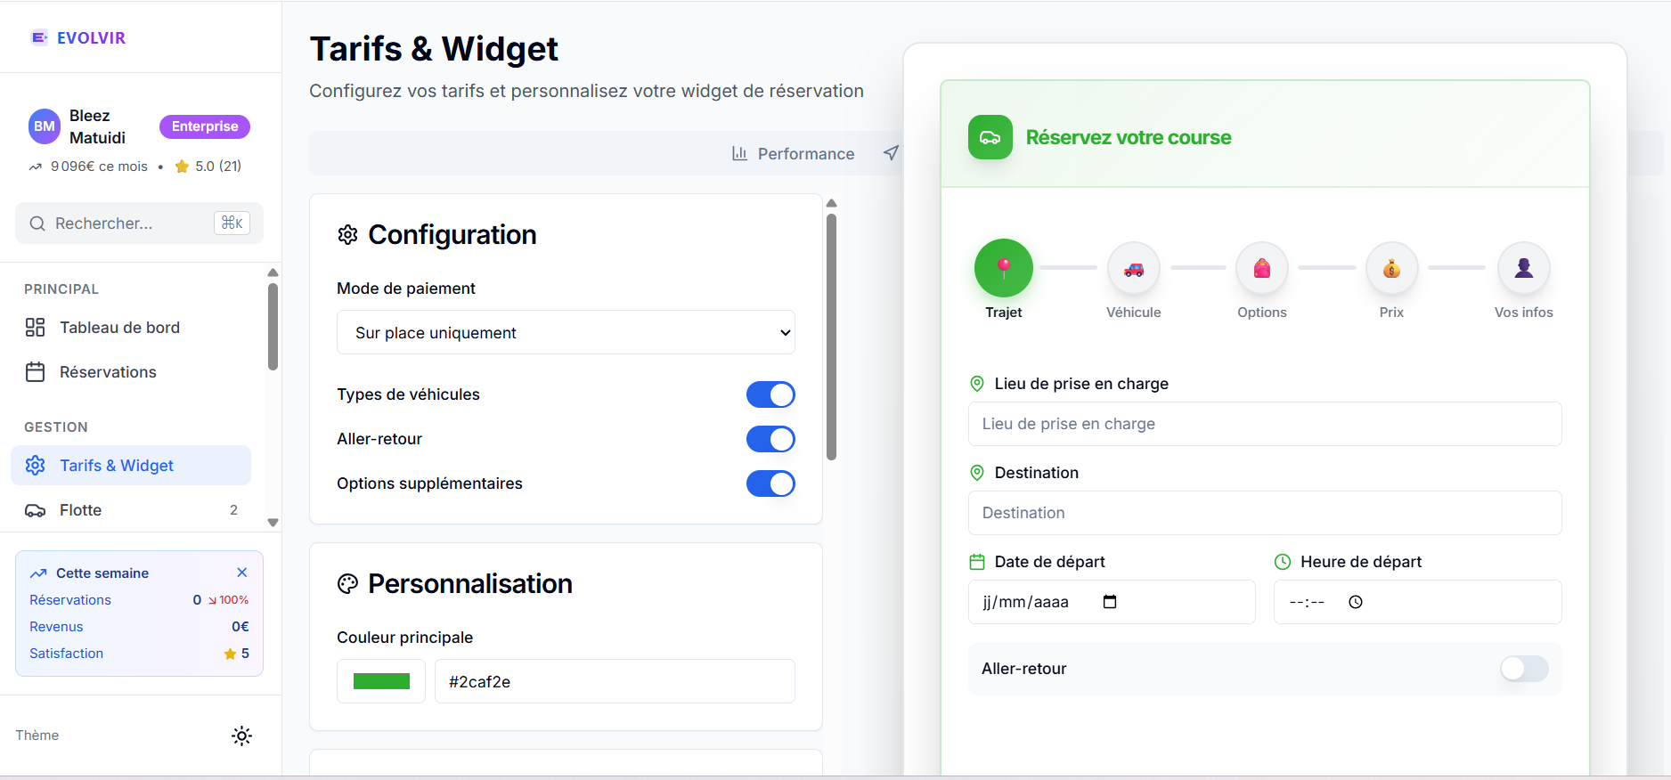Click the BM user avatar
Image resolution: width=1671 pixels, height=780 pixels.
[45, 126]
